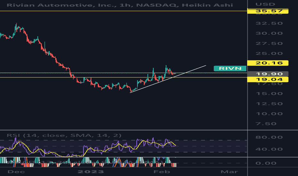Click the 19.90 current price label

tap(268, 74)
